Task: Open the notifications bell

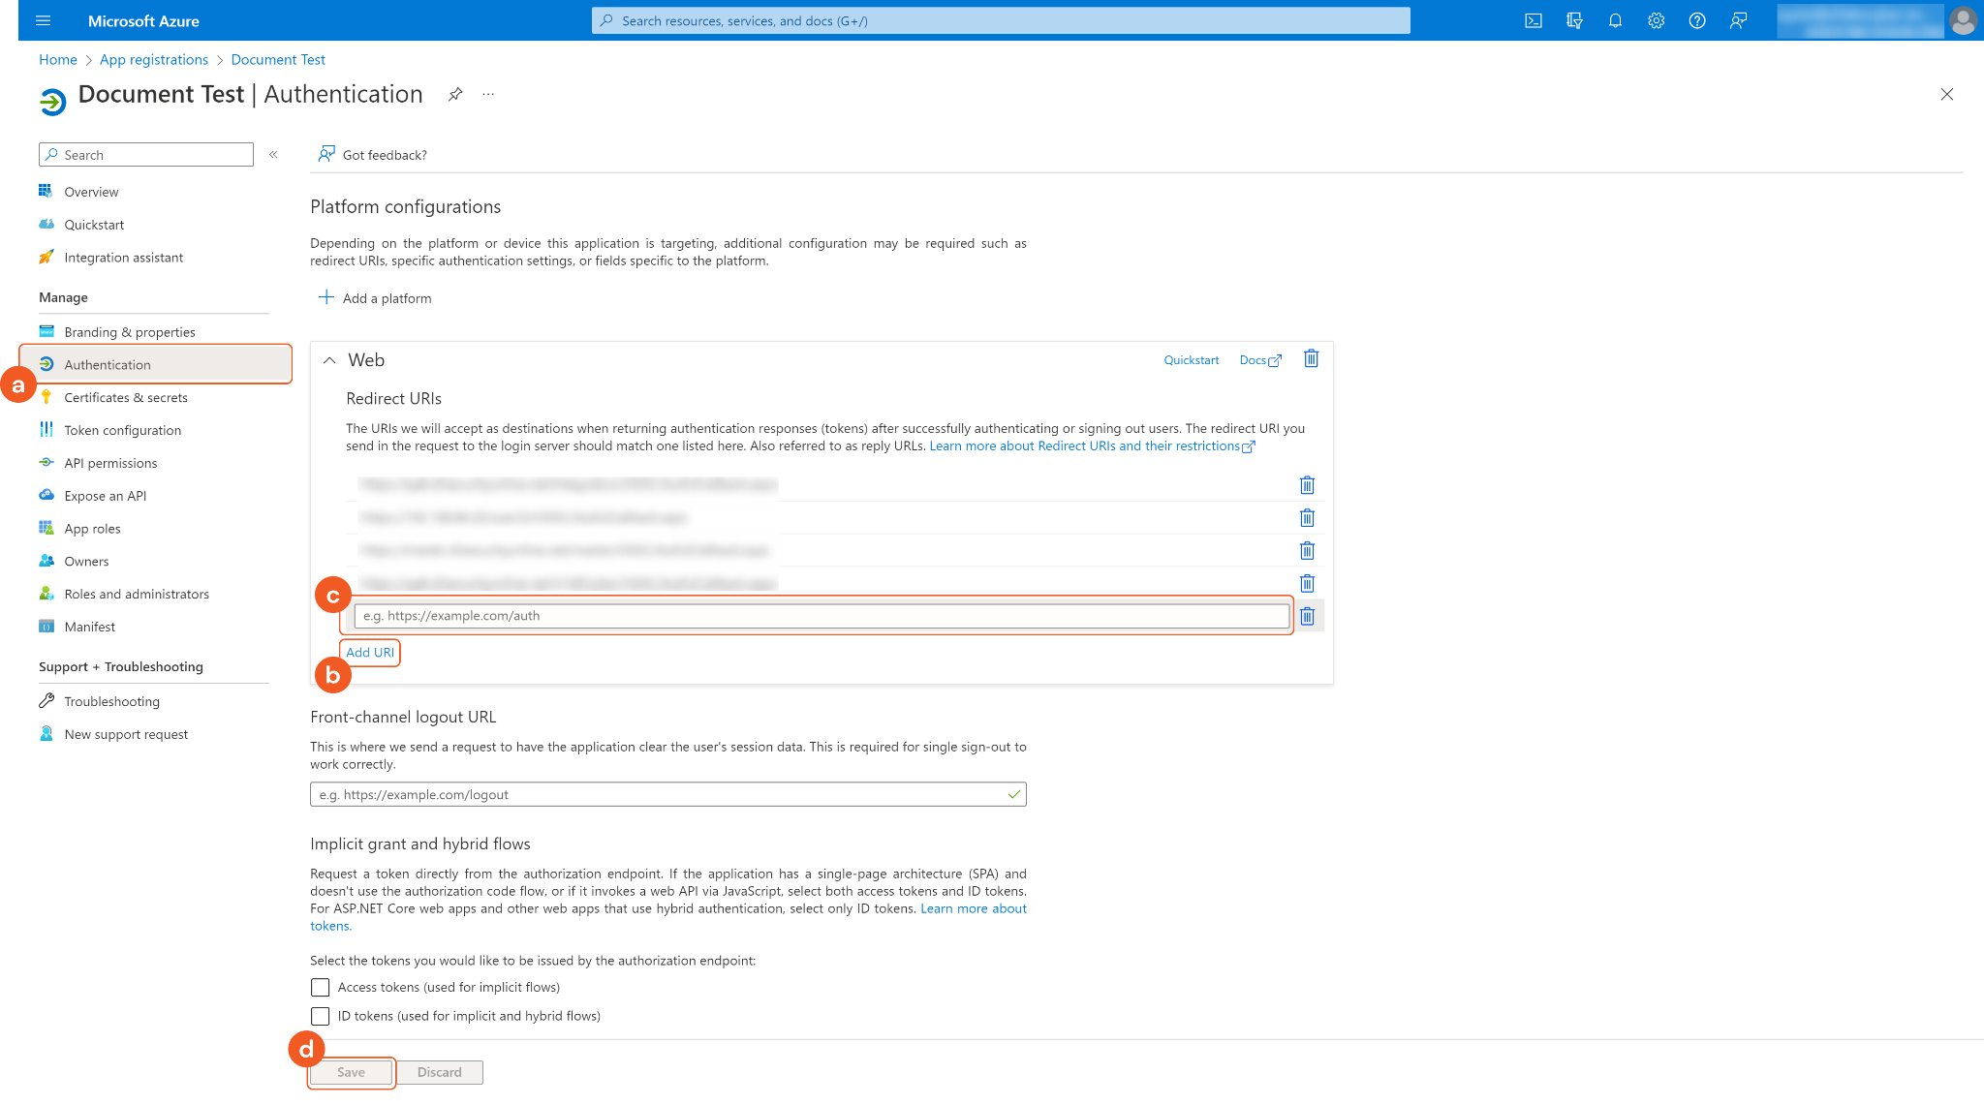Action: [1615, 20]
